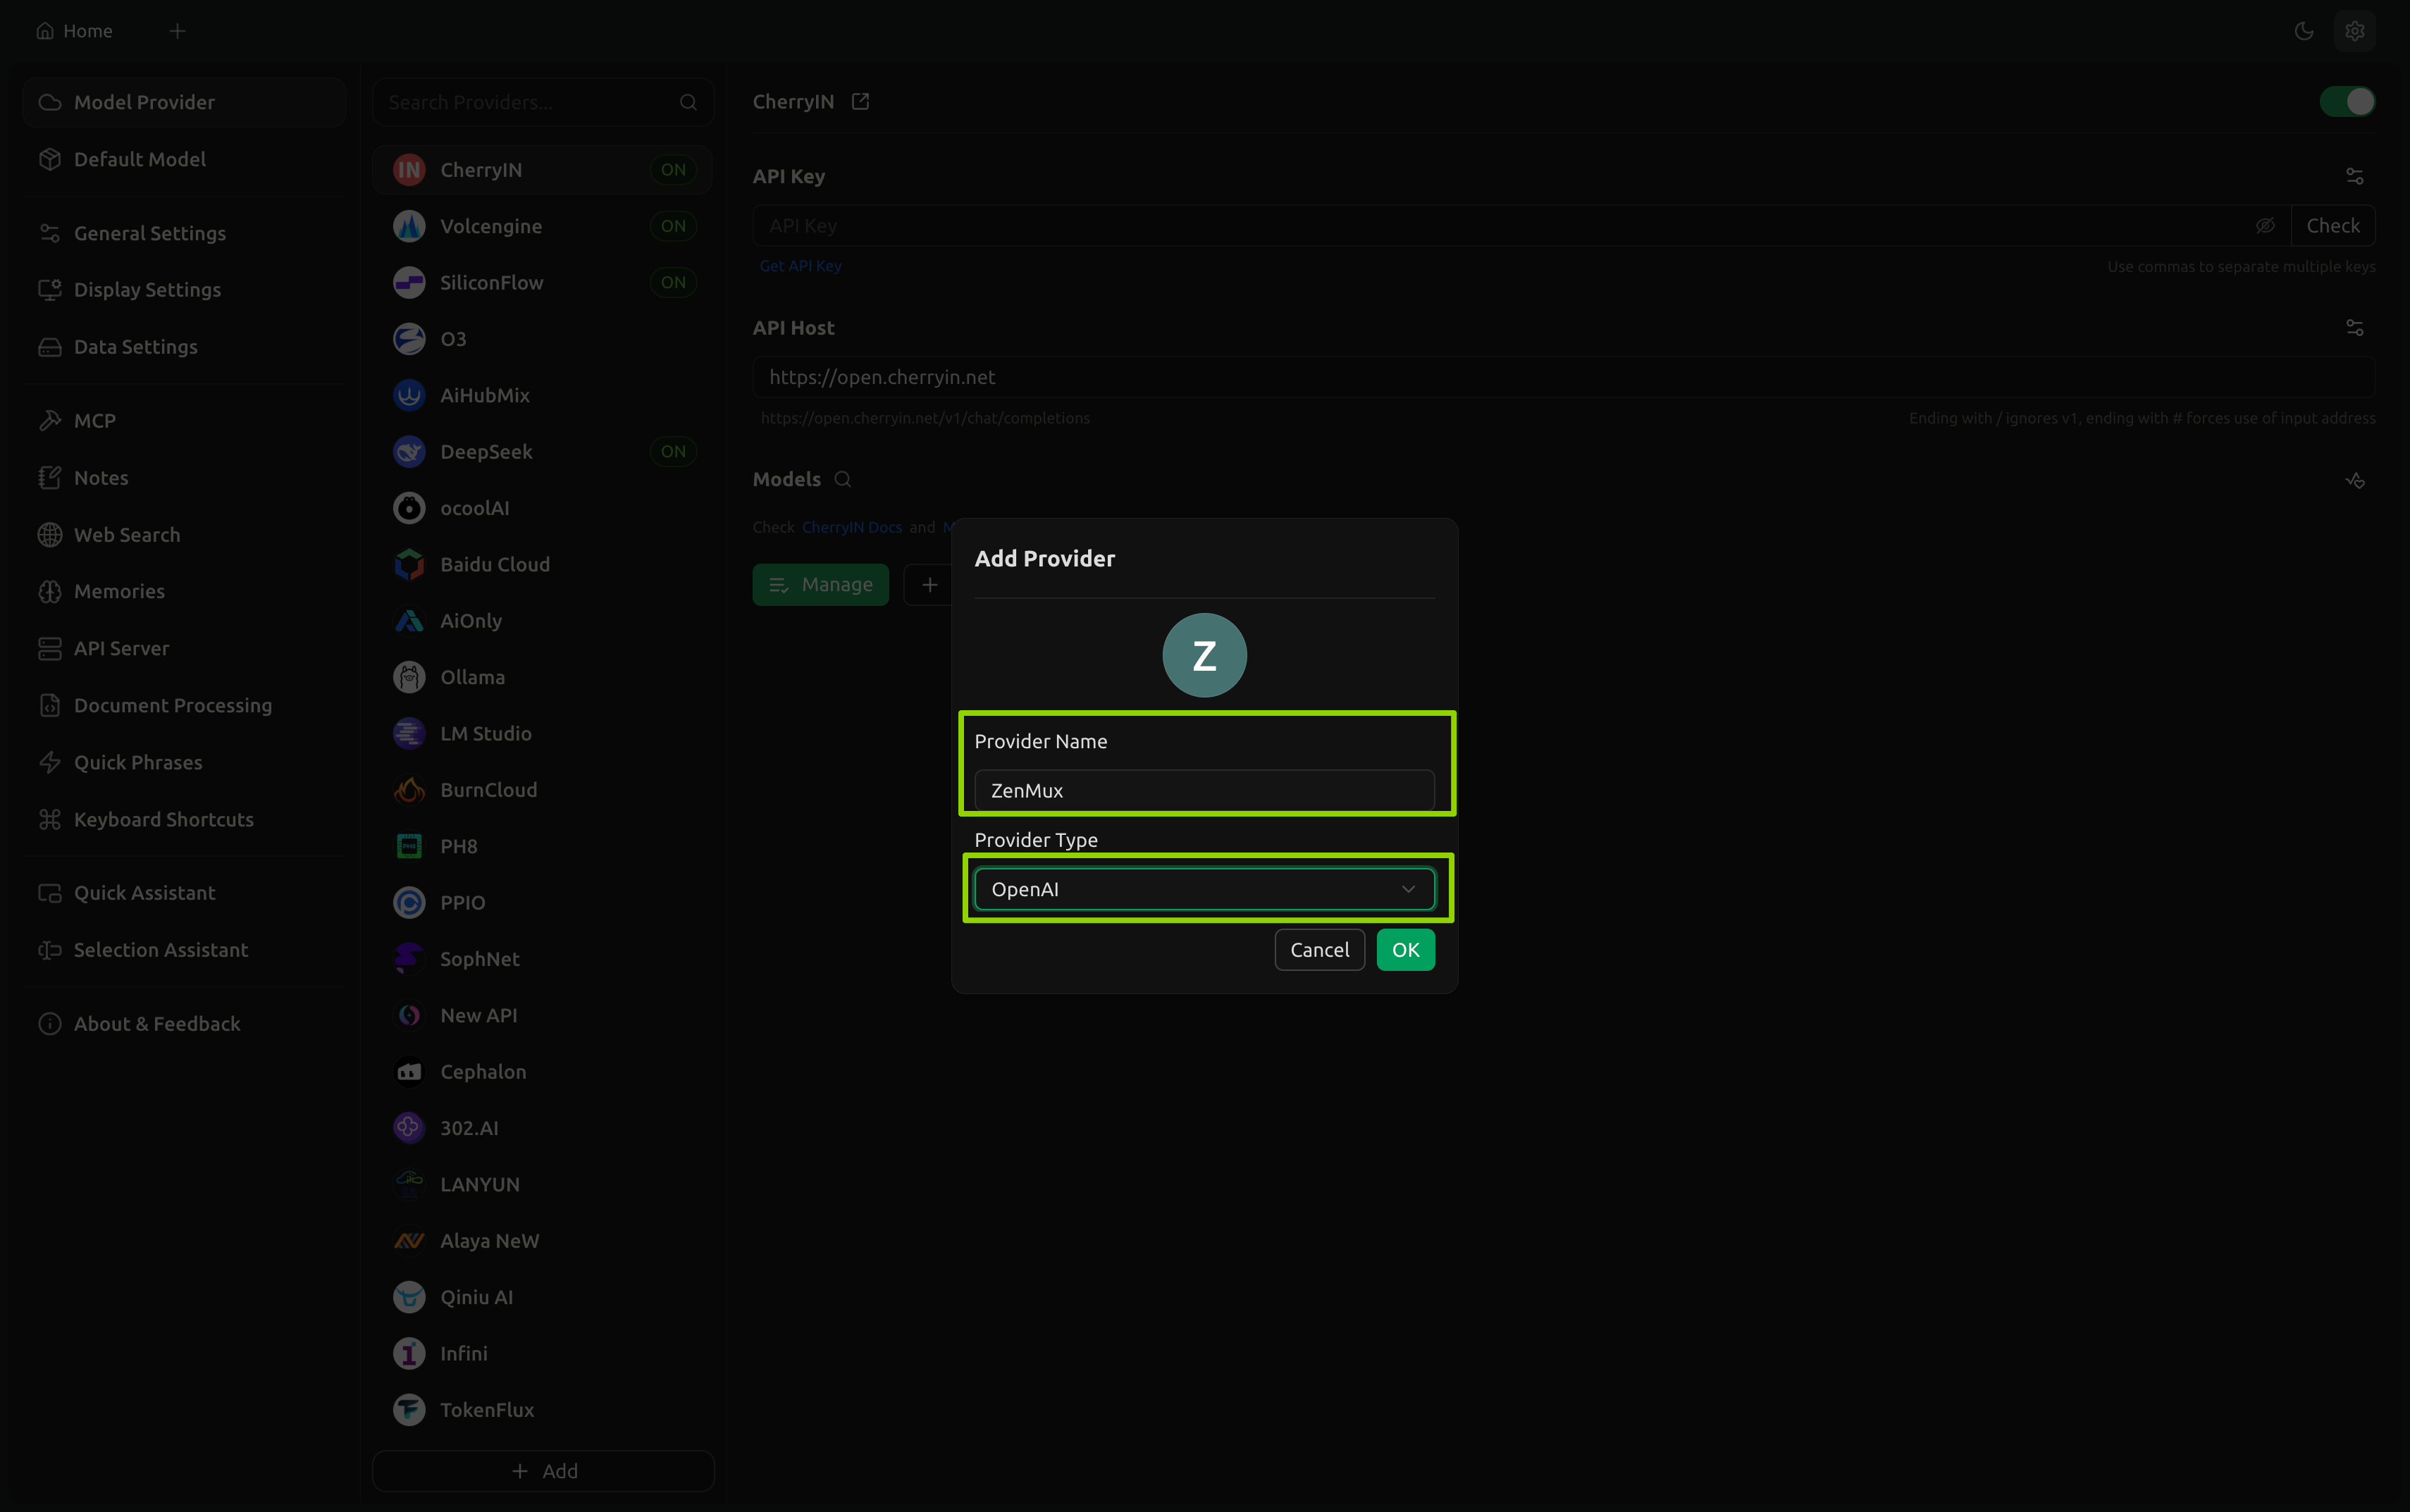Open Web Search settings
The width and height of the screenshot is (2410, 1512).
pyautogui.click(x=184, y=535)
